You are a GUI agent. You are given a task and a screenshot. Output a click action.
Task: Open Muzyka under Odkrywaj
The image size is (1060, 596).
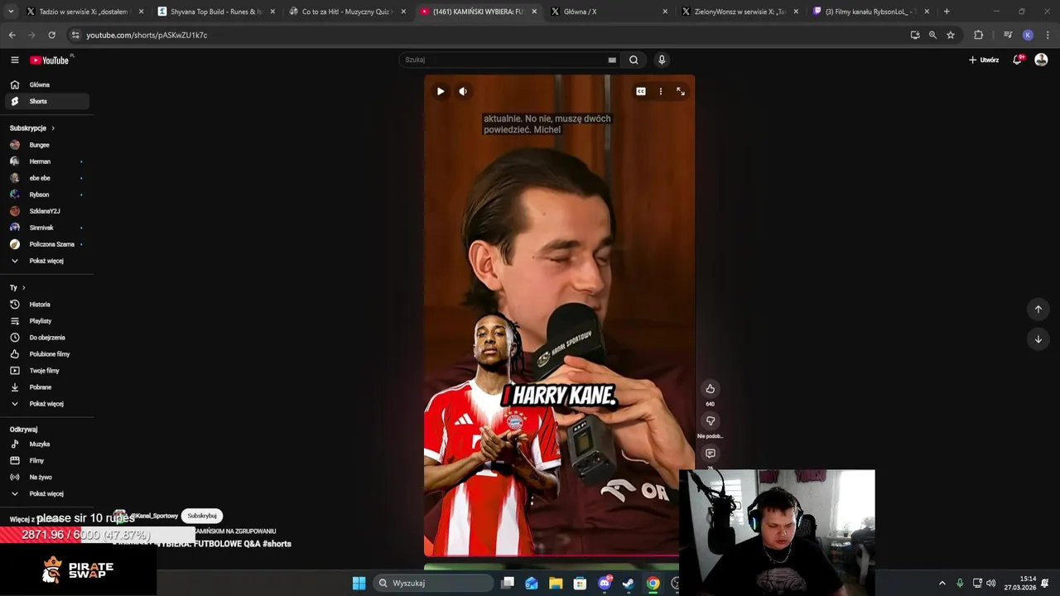click(46, 445)
